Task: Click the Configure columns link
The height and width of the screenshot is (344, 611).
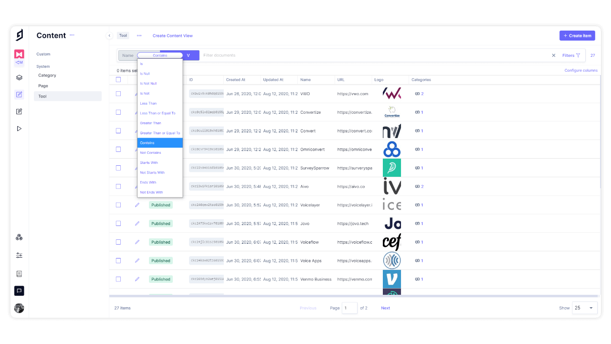Action: click(581, 70)
